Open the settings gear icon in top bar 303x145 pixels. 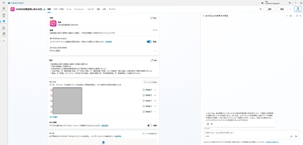tap(290, 3)
